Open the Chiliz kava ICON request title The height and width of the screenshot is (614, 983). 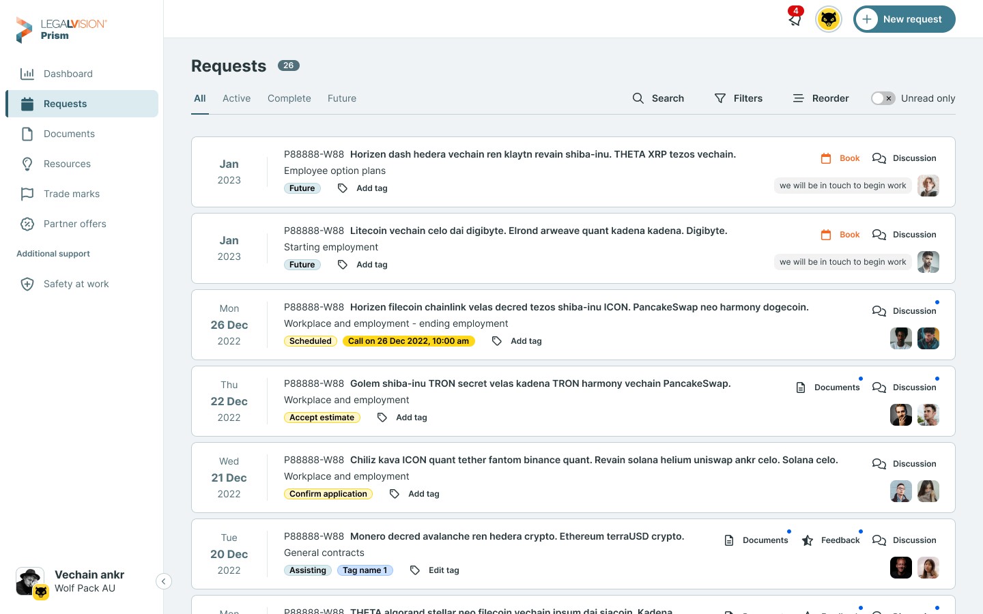coord(594,460)
